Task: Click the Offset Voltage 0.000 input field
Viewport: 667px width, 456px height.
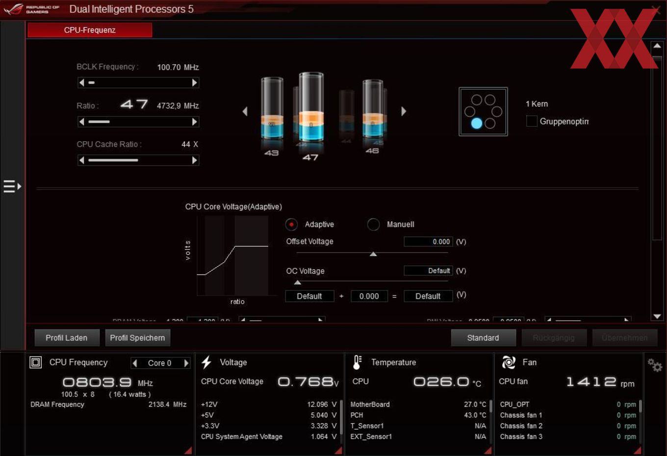Action: coord(428,242)
